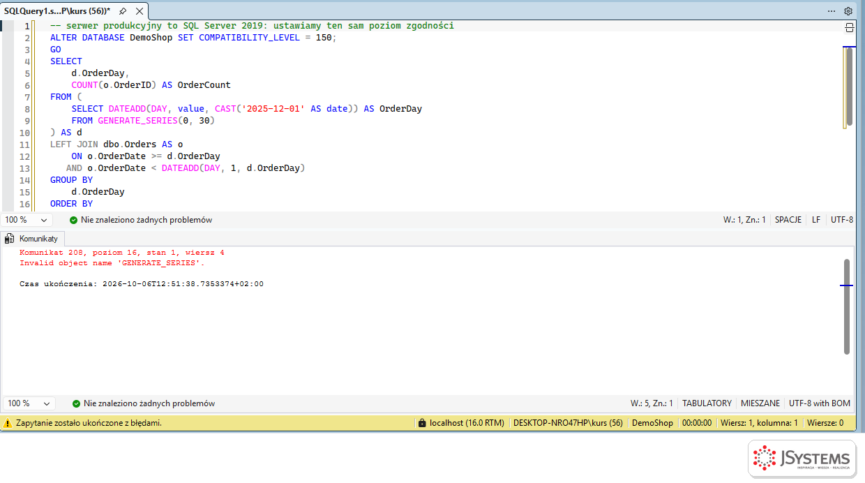Click the green check icon under the Komunikaty pane
The height and width of the screenshot is (483, 865).
77,403
